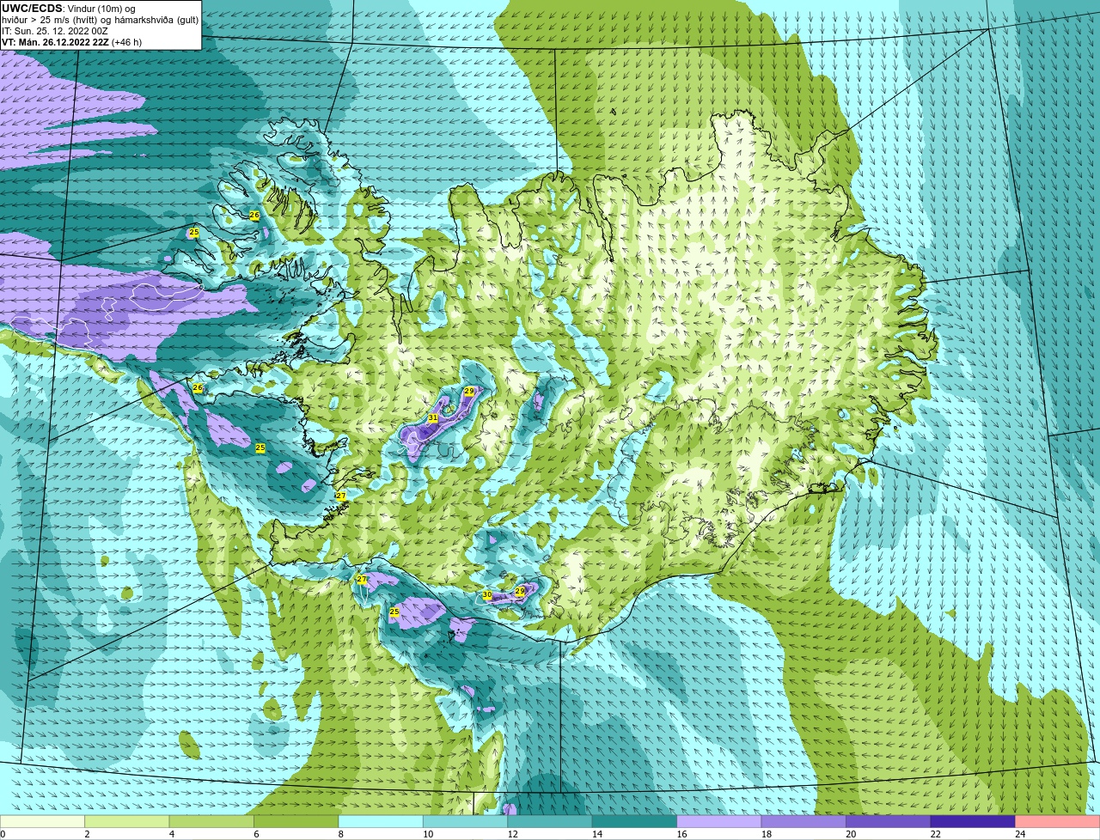The height and width of the screenshot is (840, 1100).
Task: Click the yellow gust label 30
Action: pos(487,594)
